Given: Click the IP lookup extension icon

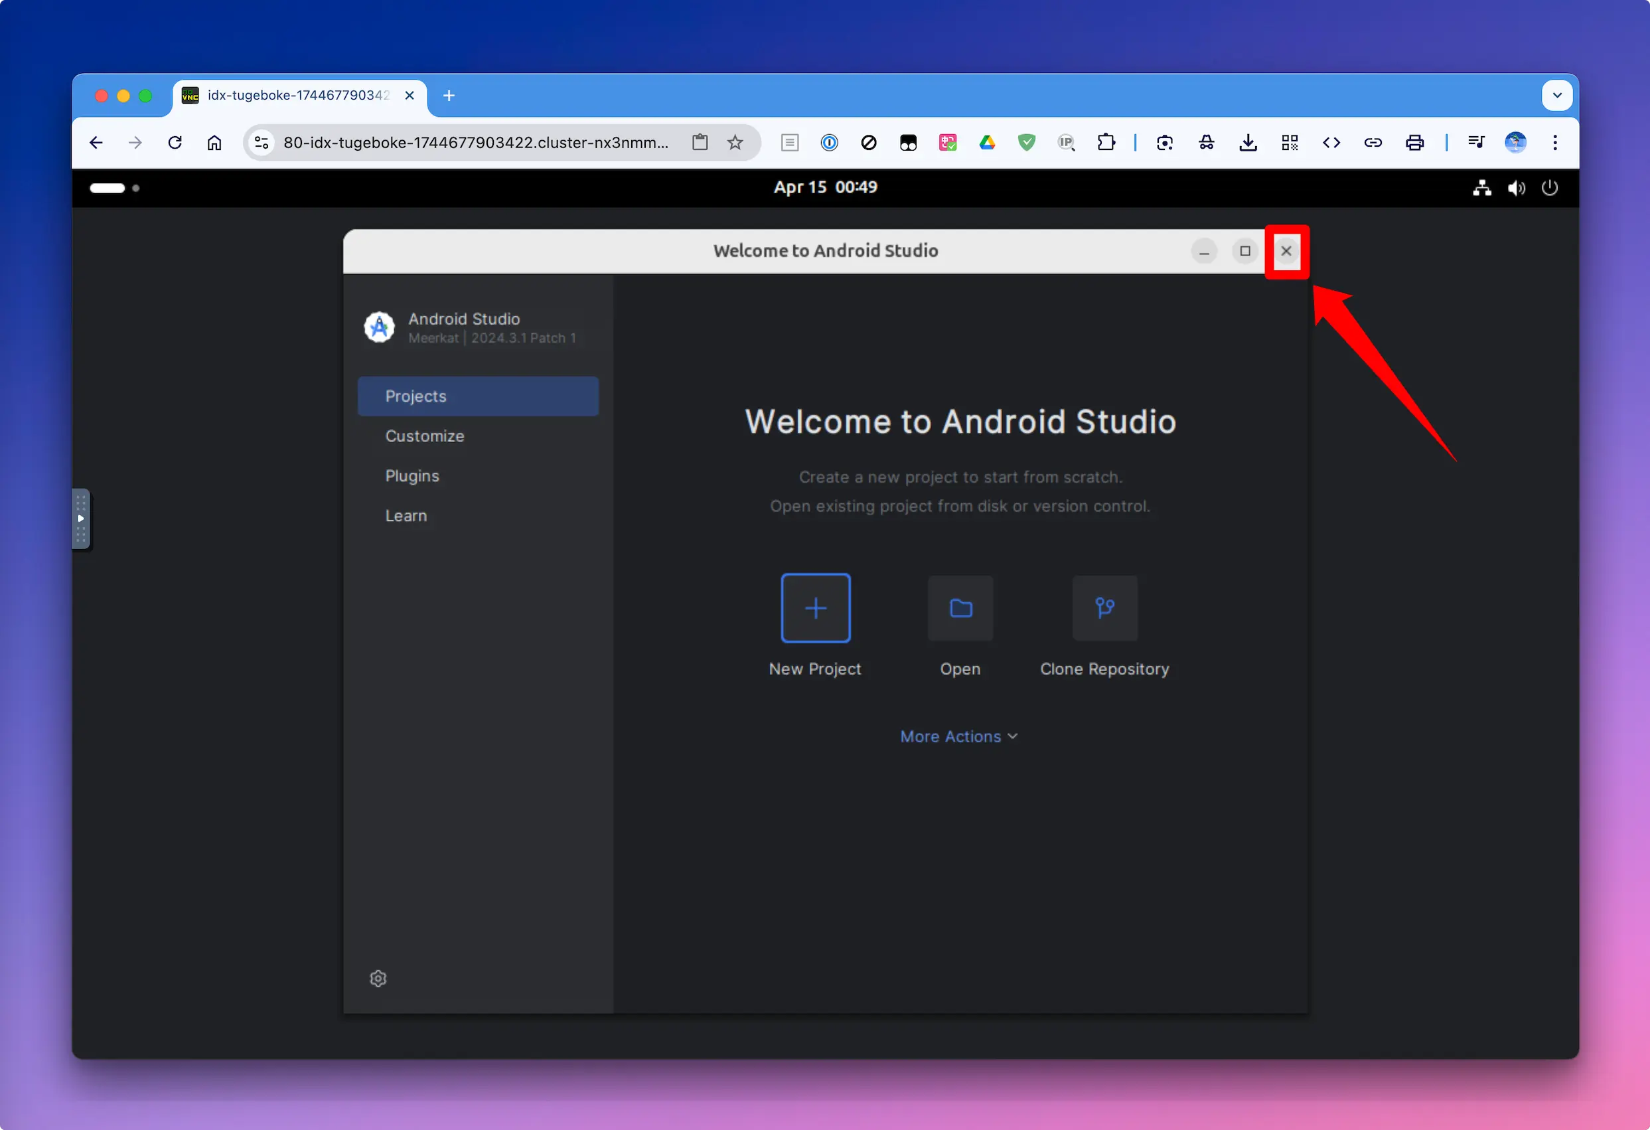Looking at the screenshot, I should click(1067, 143).
